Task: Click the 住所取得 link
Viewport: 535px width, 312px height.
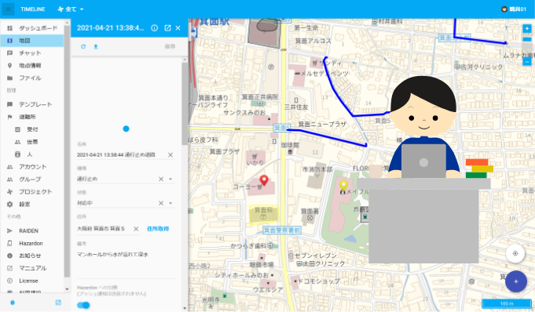Action: 158,229
